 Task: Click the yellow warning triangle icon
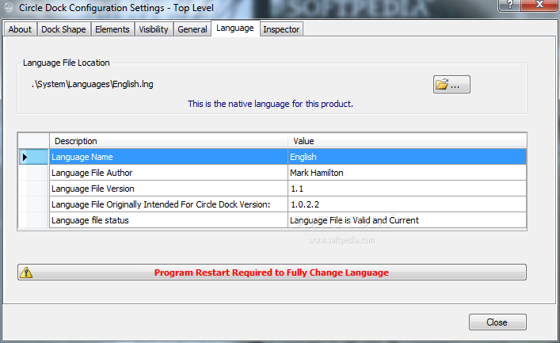26,272
